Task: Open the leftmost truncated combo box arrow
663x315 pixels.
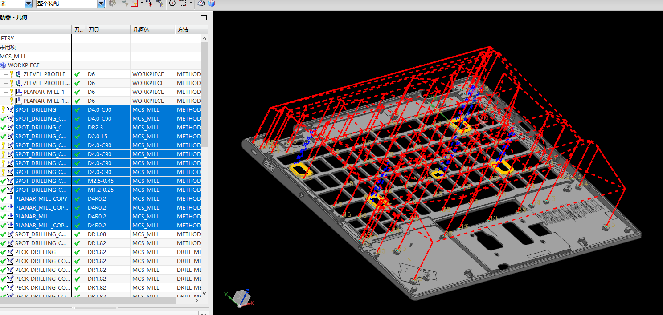Action: pyautogui.click(x=29, y=4)
